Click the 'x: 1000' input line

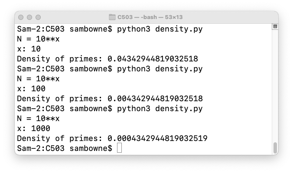pyautogui.click(x=33, y=128)
